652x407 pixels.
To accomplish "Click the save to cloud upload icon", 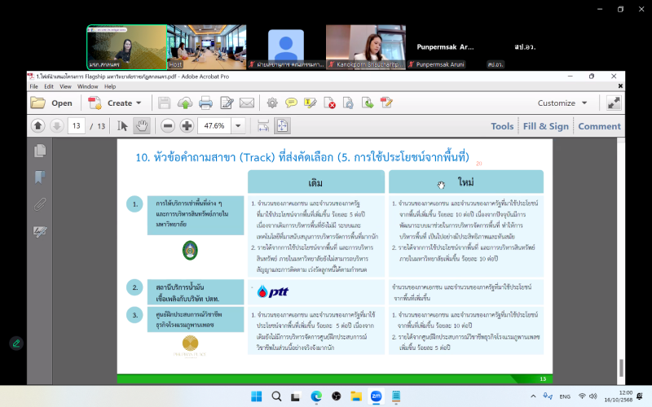I will click(x=185, y=103).
